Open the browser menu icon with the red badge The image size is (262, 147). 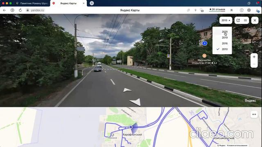[257, 3]
